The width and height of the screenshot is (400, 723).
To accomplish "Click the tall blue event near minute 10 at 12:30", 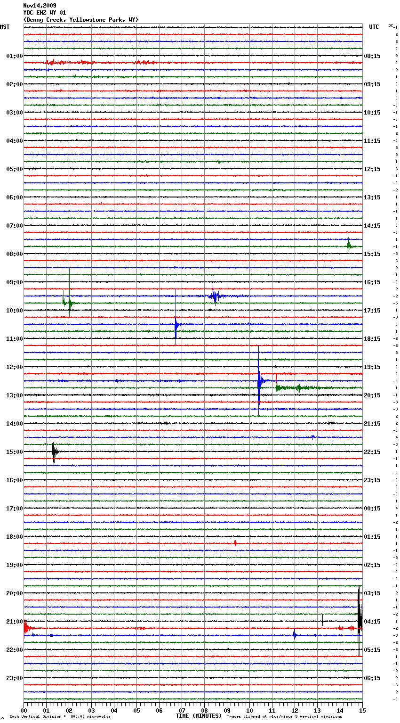I will [x=259, y=381].
